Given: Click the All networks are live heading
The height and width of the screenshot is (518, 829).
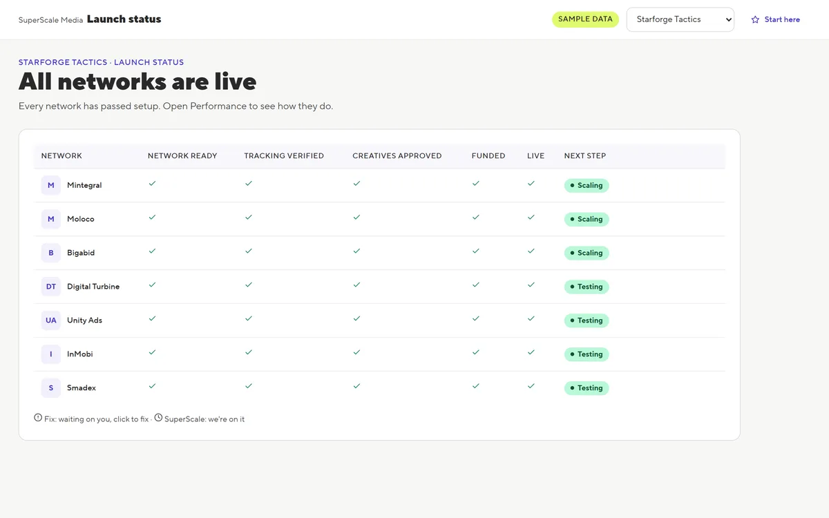Looking at the screenshot, I should (137, 82).
